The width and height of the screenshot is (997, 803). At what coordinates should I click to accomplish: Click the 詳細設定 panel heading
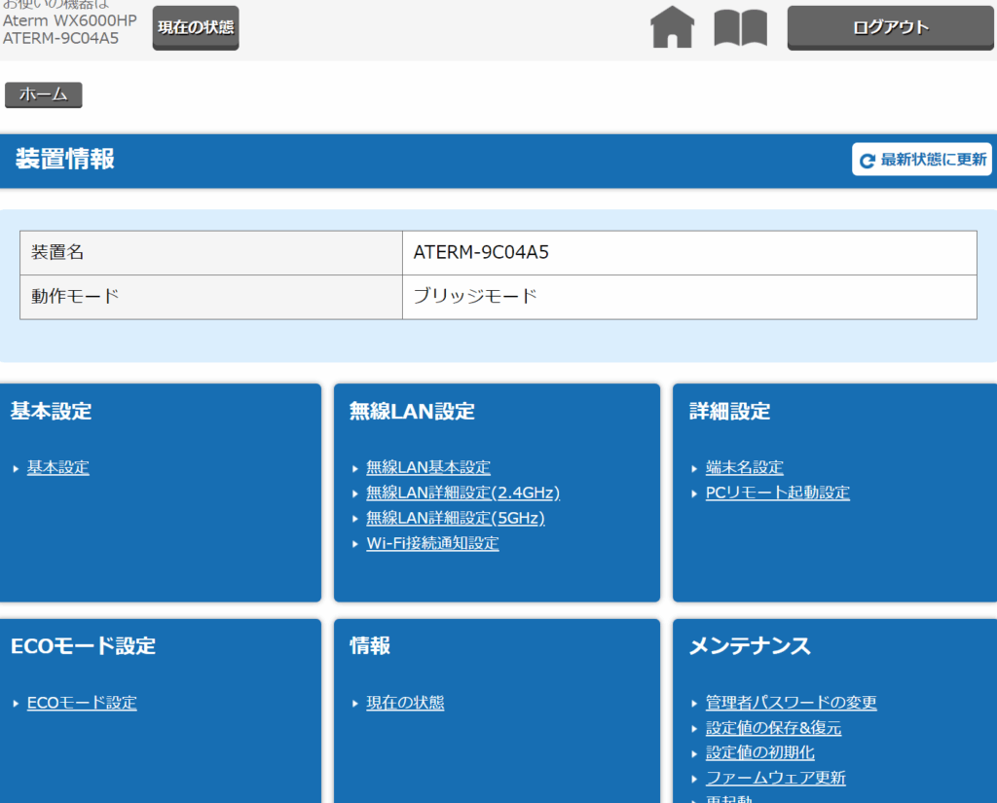point(729,412)
